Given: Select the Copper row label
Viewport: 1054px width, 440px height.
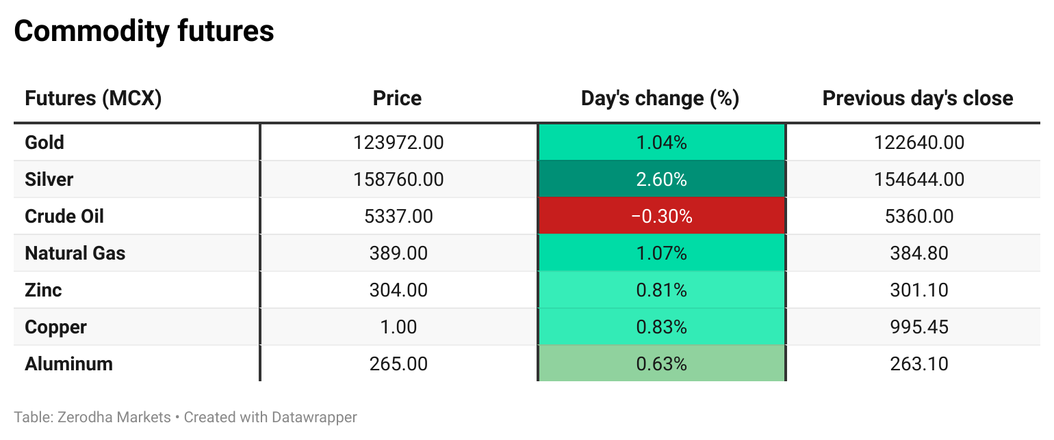Looking at the screenshot, I should pyautogui.click(x=55, y=327).
